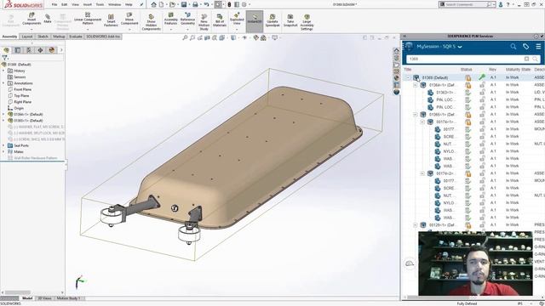Screen dimensions: 545x306
Task: Click Update Speedpak
Action: click(x=272, y=20)
